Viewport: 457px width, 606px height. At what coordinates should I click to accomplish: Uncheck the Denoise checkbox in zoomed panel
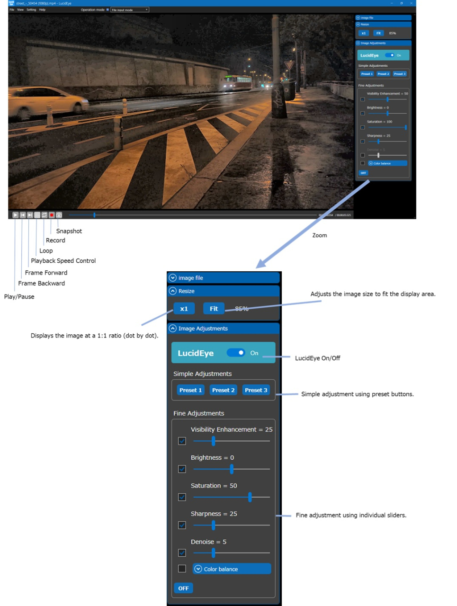pos(182,553)
